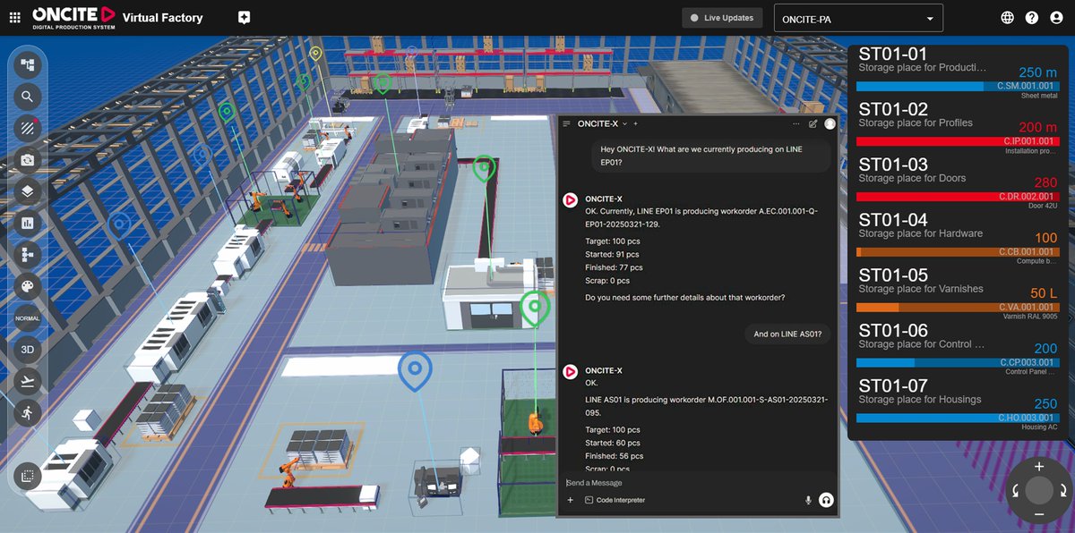
Task: Open the user account icon in header
Action: [1055, 18]
